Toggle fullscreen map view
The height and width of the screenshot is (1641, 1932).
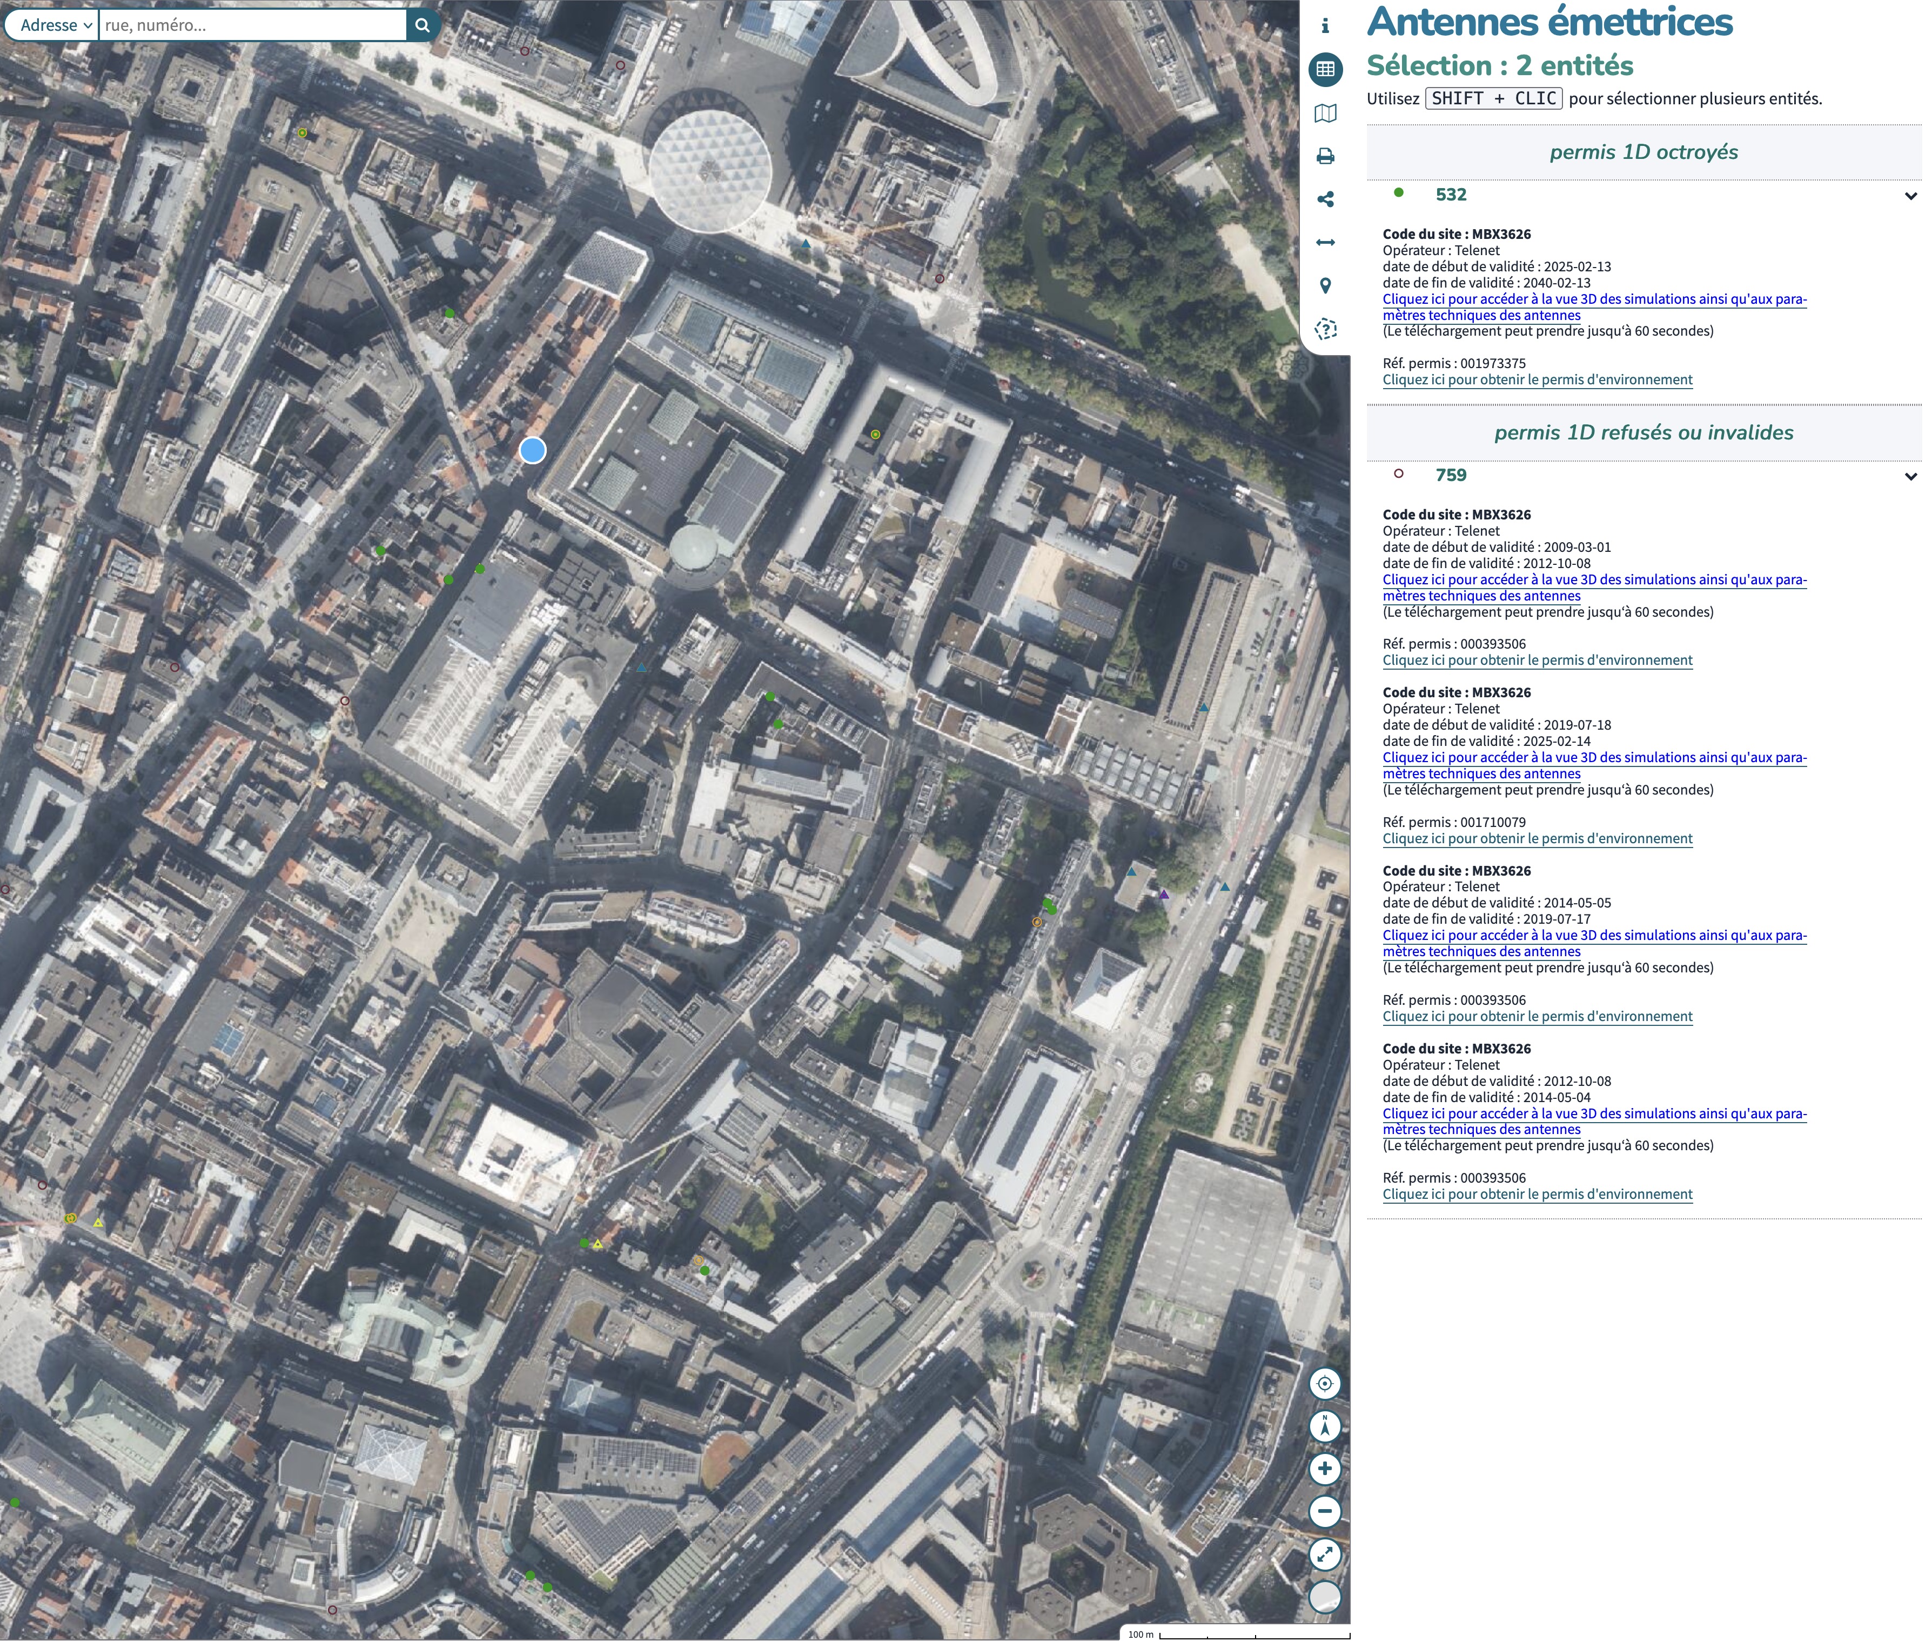tap(1324, 1553)
